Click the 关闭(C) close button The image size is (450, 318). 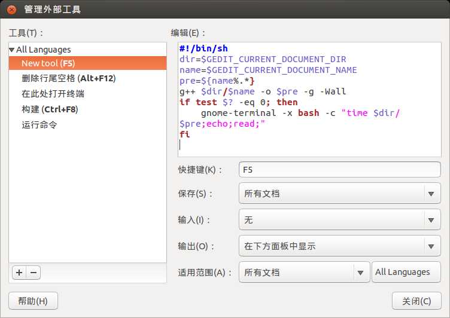(x=416, y=301)
